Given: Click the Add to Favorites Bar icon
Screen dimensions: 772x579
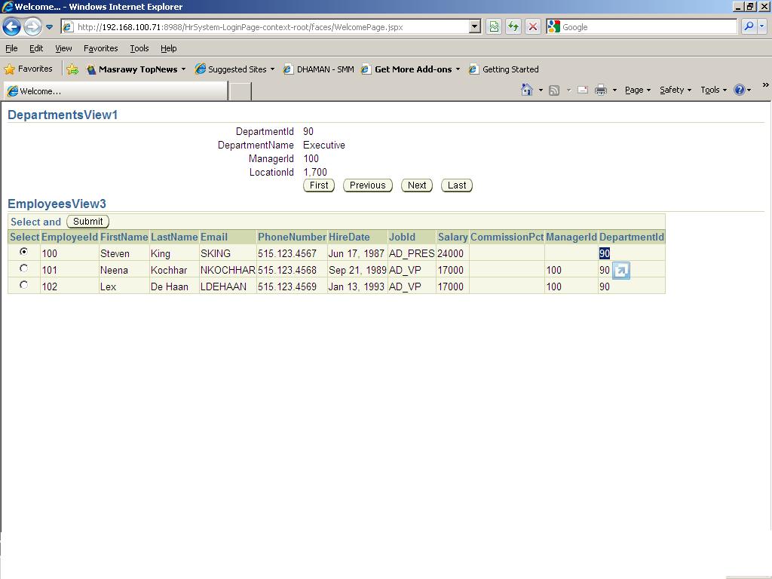Looking at the screenshot, I should [x=72, y=69].
